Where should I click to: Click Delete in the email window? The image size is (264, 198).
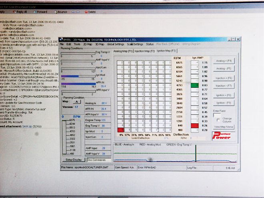coord(90,12)
